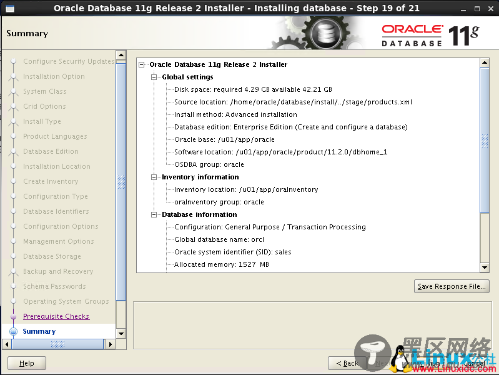
Task: Click the Installation Option step
Action: 54,76
